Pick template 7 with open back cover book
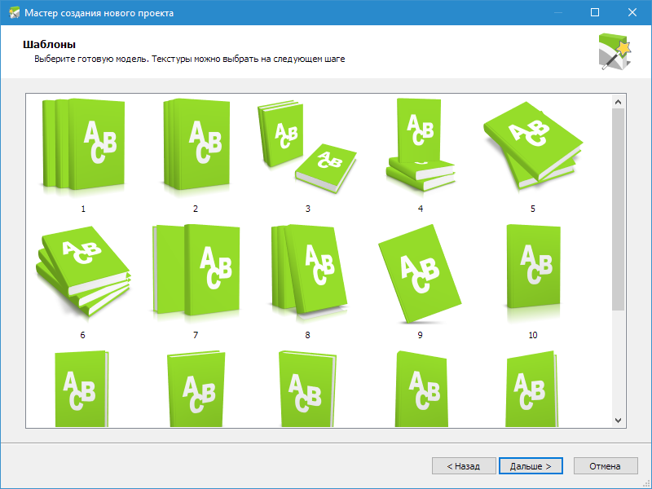Image resolution: width=652 pixels, height=489 pixels. [196, 272]
